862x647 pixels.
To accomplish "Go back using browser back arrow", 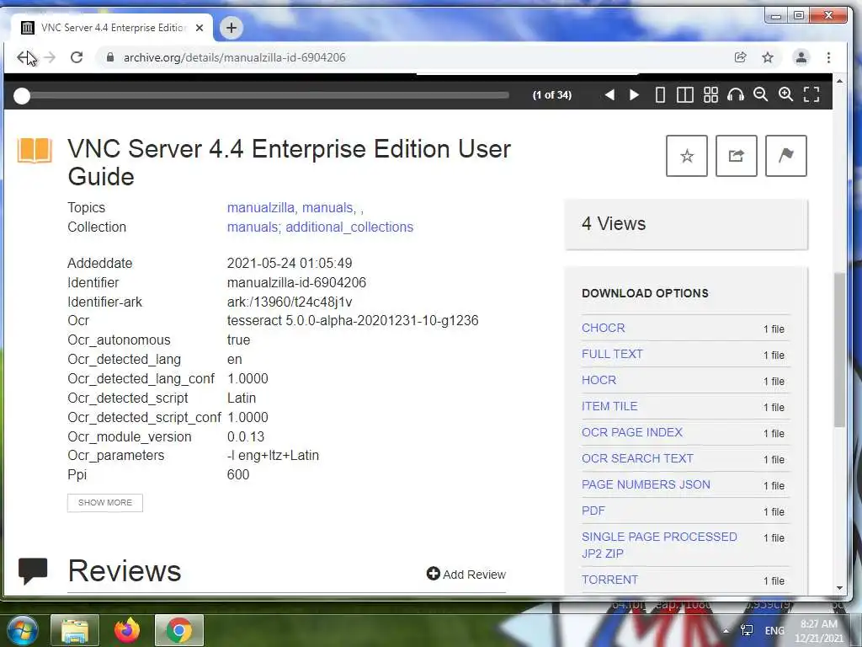I will (x=24, y=57).
